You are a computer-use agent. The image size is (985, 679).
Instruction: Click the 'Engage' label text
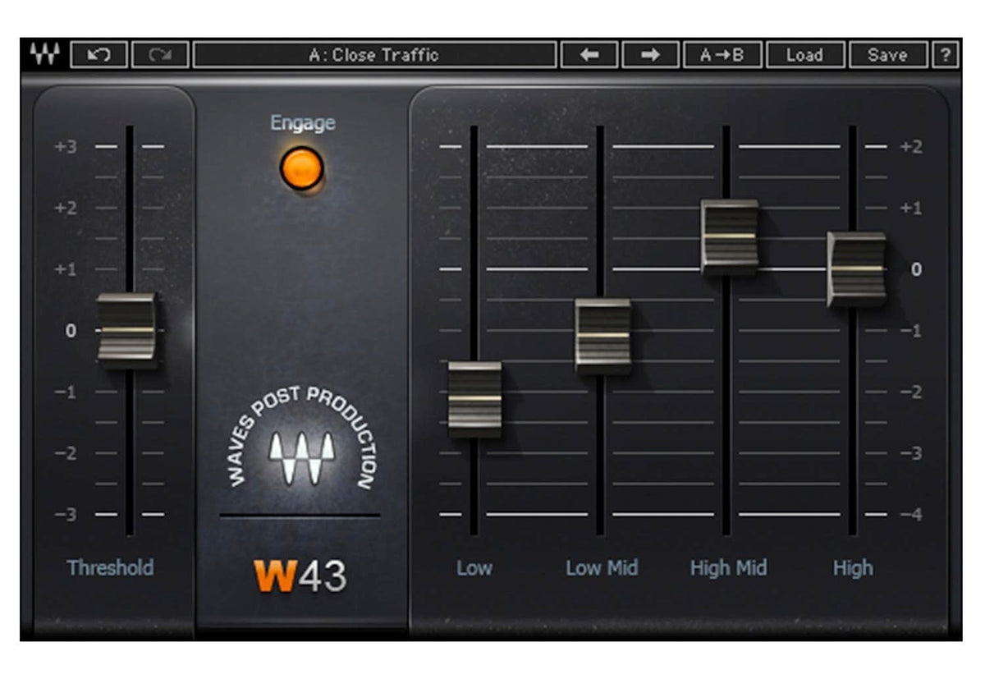pos(303,123)
